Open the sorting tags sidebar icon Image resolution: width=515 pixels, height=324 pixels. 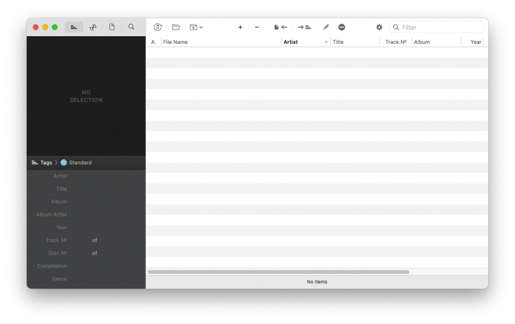[93, 27]
